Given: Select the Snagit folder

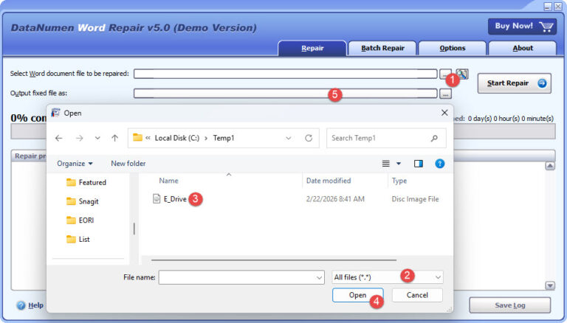Looking at the screenshot, I should click(x=83, y=201).
